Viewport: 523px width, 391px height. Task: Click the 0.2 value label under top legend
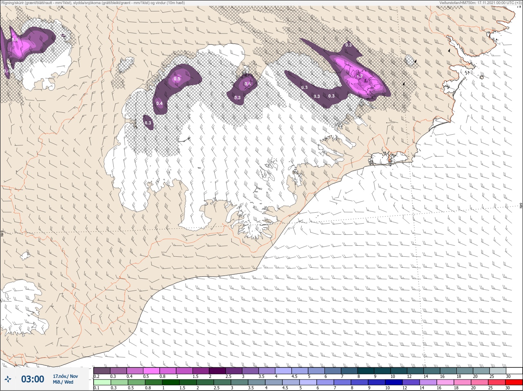pos(96,376)
